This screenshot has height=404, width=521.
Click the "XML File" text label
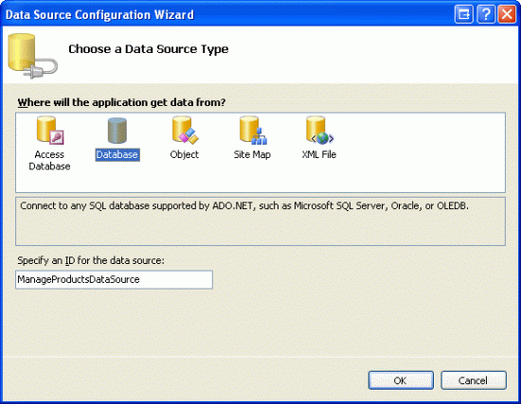[x=319, y=155]
